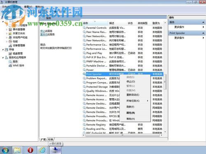Click the Portable Device service gear icon

point(84,66)
